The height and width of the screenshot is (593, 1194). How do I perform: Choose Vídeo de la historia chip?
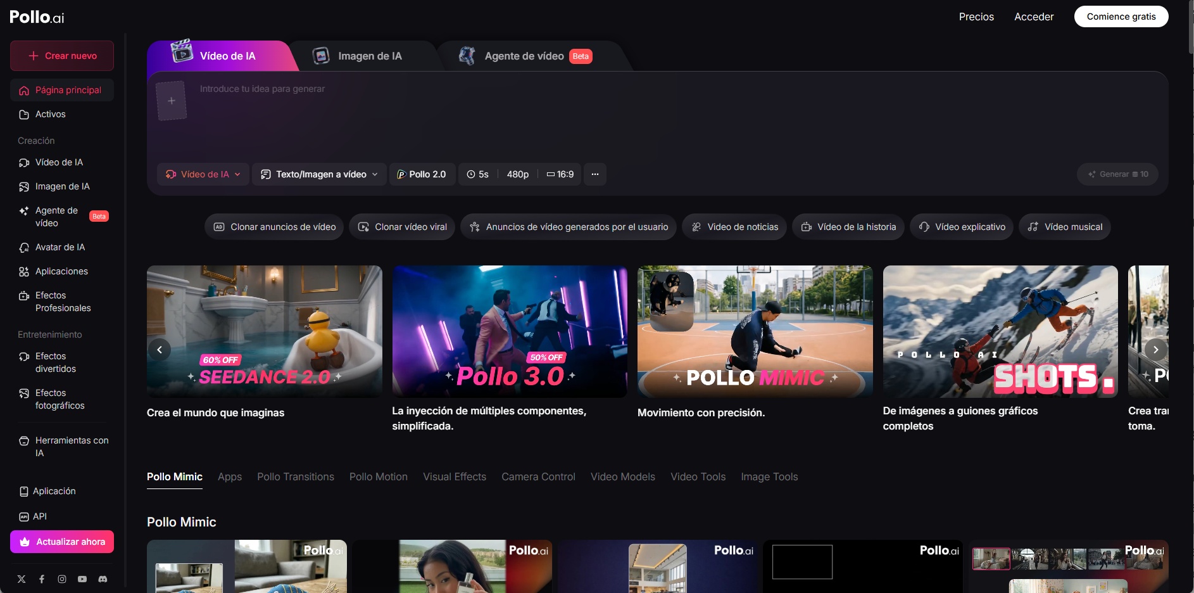(x=848, y=227)
